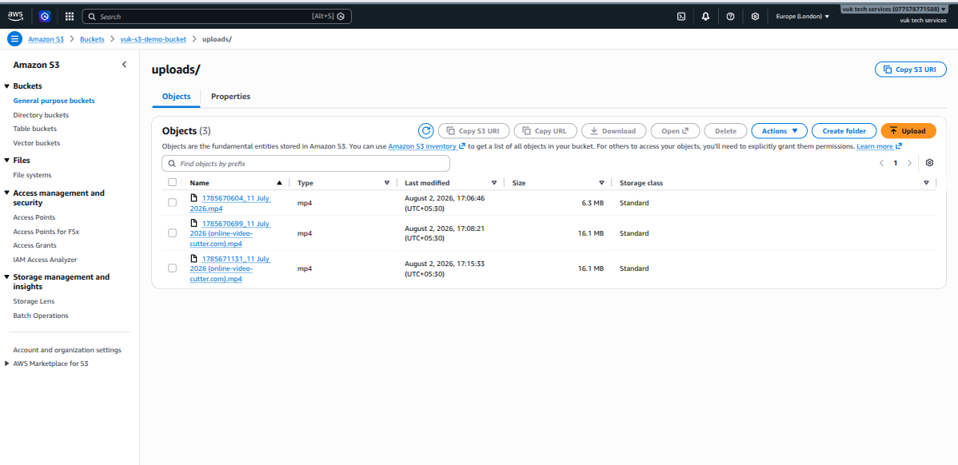Screen dimensions: 958x465
Task: Open Account and organization settings
Action: click(67, 350)
